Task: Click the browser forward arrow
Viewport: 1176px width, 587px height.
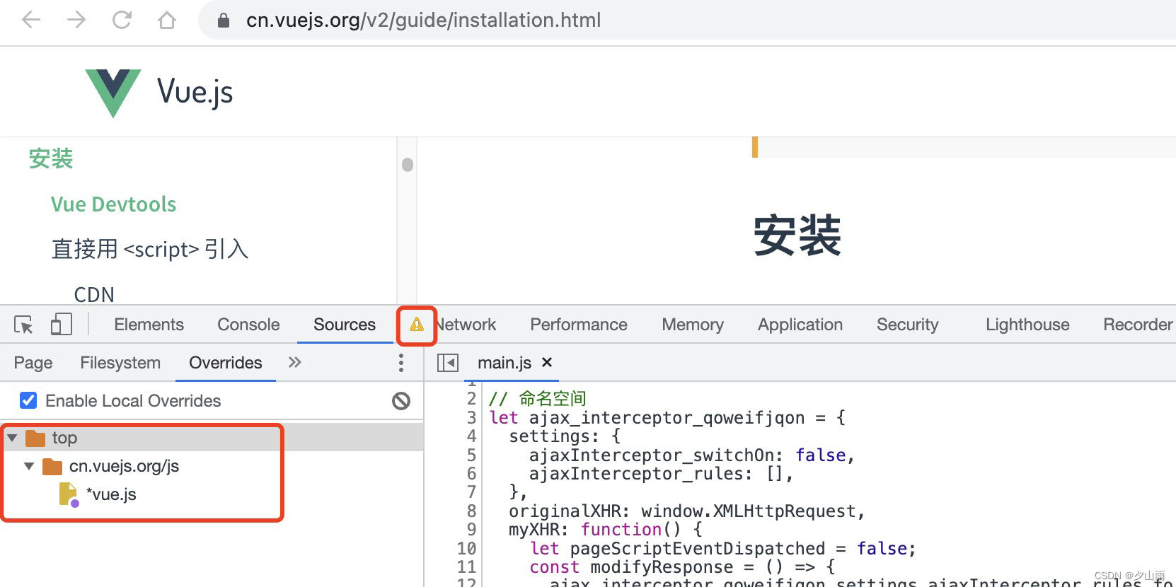Action: 76,20
